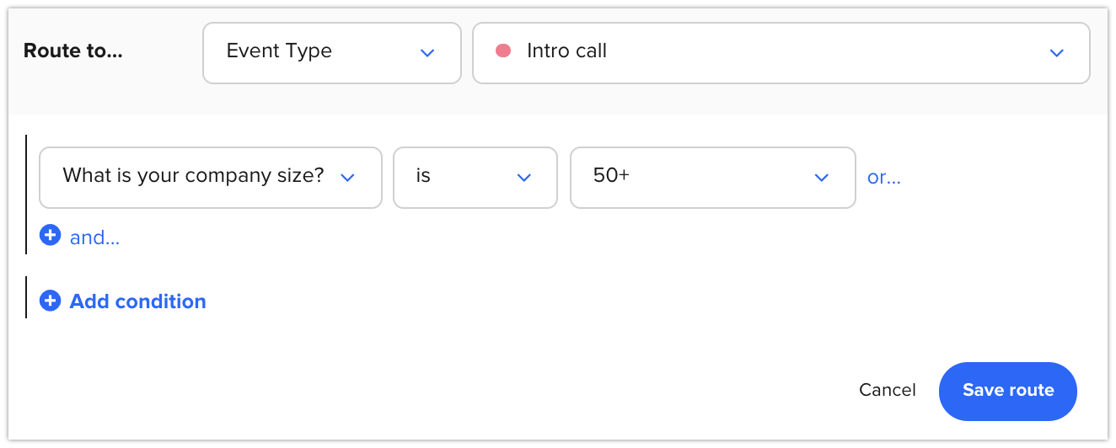Viewport: 1116px width, 448px height.
Task: Click the chevron next to company size question
Action: pyautogui.click(x=346, y=177)
